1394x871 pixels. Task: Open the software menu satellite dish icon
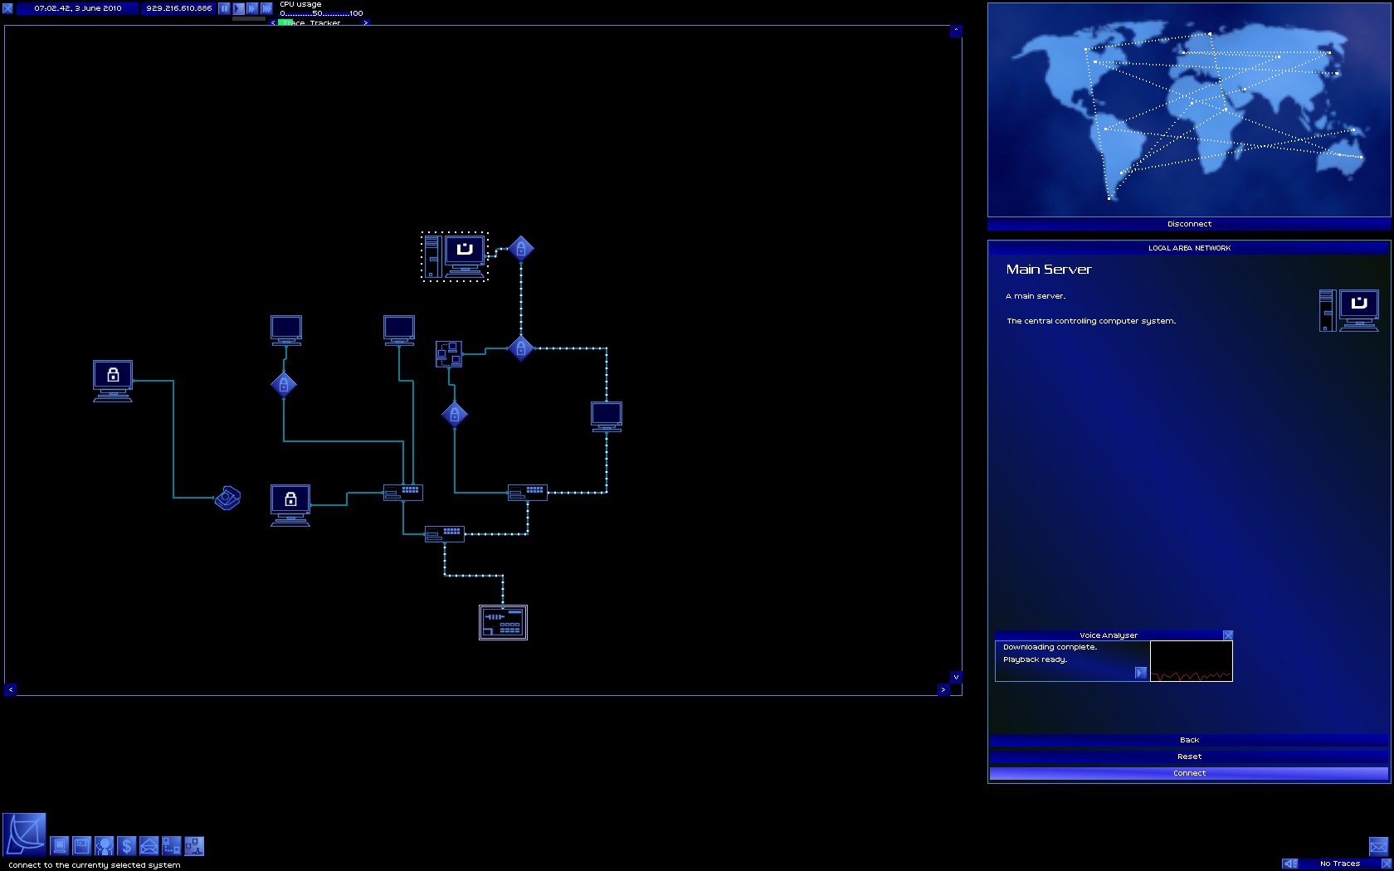[x=24, y=835]
